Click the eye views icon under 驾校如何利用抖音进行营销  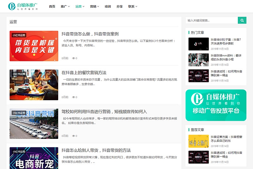(73, 136)
